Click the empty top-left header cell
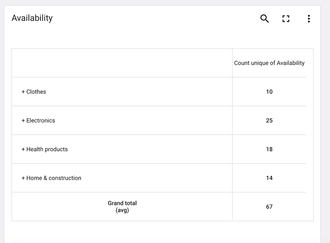The width and height of the screenshot is (330, 243). tap(122, 63)
